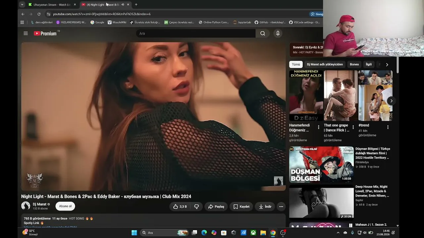Save the video with Kaydet
This screenshot has width=424, height=238.
click(x=241, y=207)
